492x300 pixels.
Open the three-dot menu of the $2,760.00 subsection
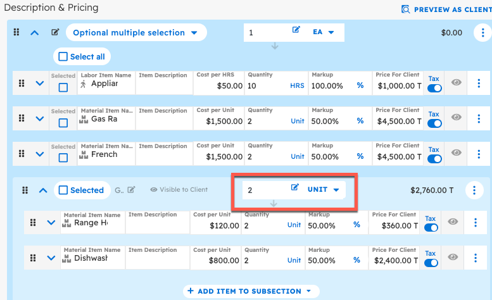coord(475,190)
